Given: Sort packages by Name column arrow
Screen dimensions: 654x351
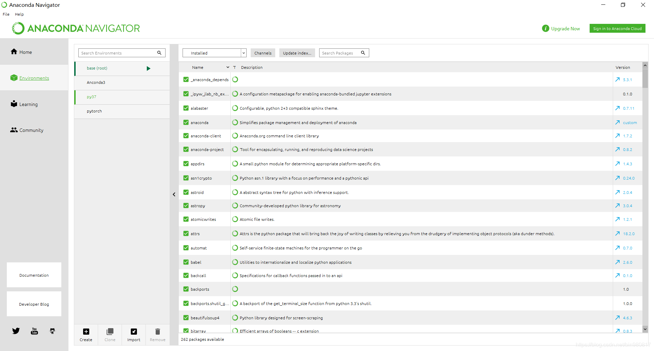Looking at the screenshot, I should (x=228, y=67).
